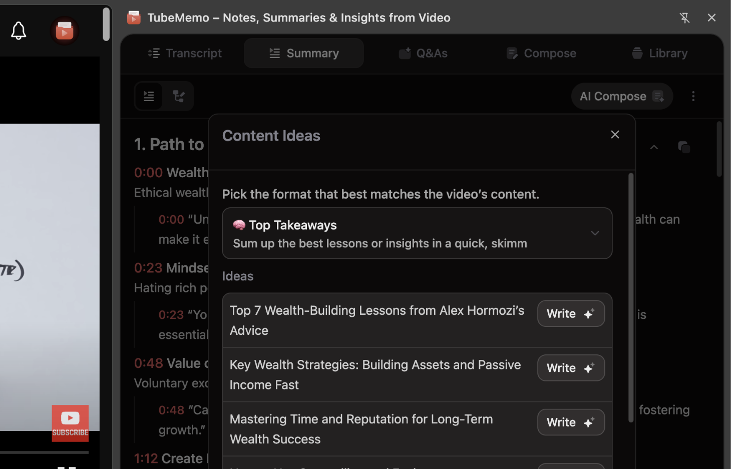Viewport: 731px width, 469px height.
Task: Click the Content Ideas dialog scrollbar
Action: point(631,298)
